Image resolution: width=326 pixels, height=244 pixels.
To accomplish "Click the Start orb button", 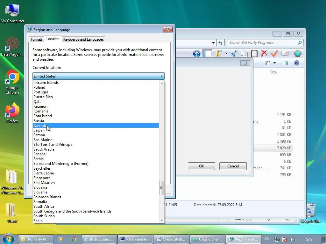I will tap(8, 239).
